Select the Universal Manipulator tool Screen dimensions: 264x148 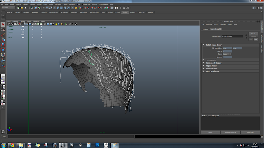click(x=3, y=55)
